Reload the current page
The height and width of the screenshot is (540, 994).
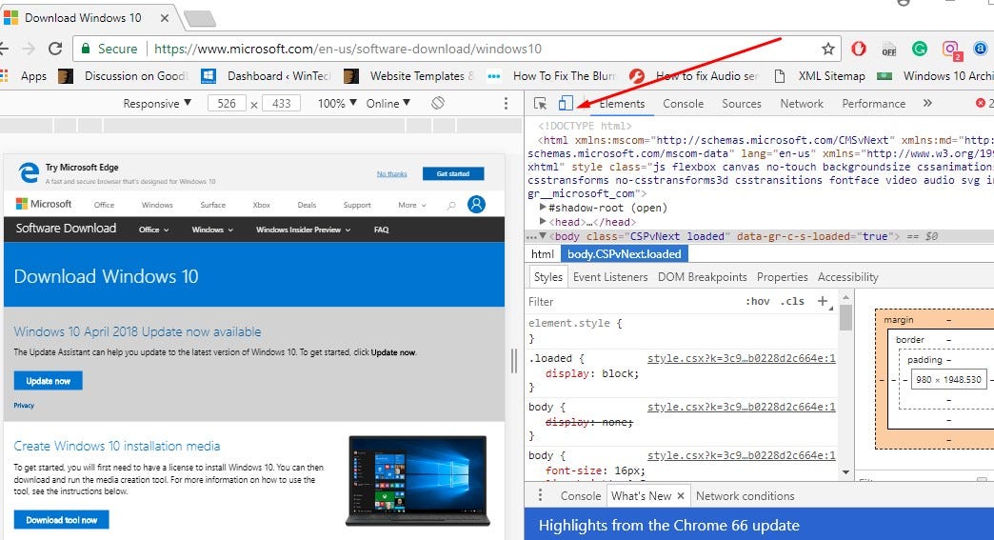(x=55, y=49)
